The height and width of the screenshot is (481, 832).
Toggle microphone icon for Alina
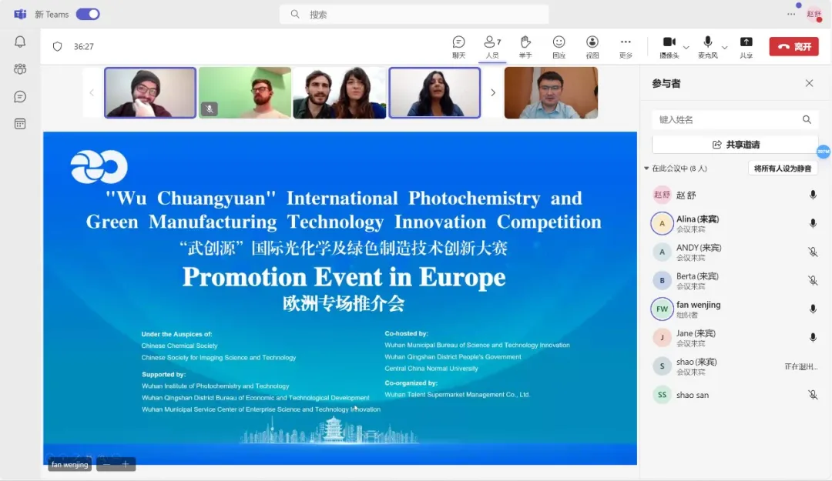point(813,224)
